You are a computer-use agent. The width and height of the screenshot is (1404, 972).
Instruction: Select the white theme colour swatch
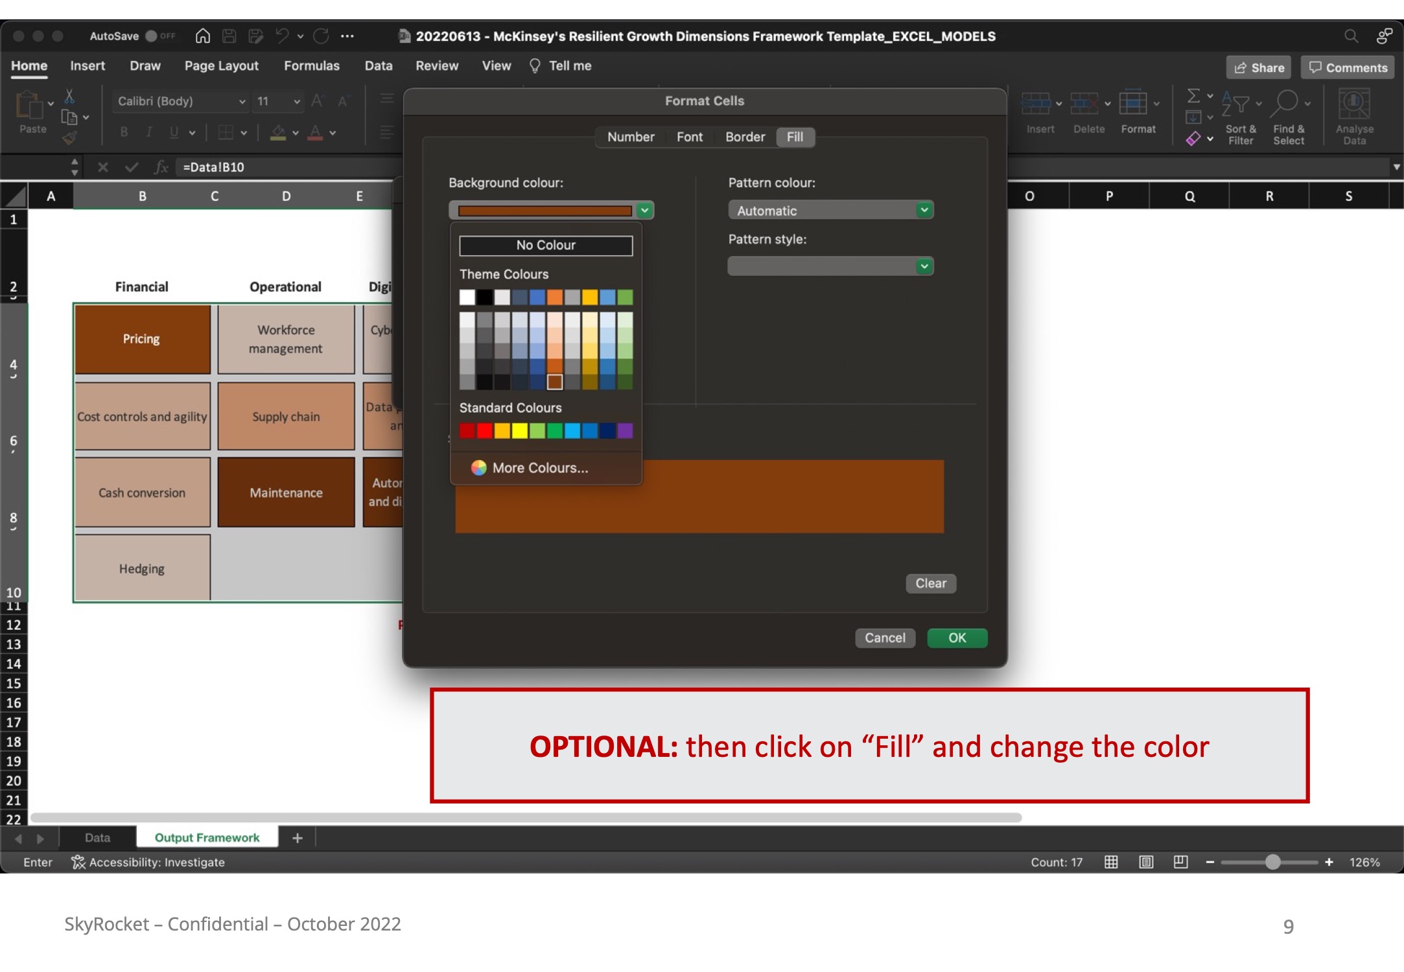coord(467,297)
